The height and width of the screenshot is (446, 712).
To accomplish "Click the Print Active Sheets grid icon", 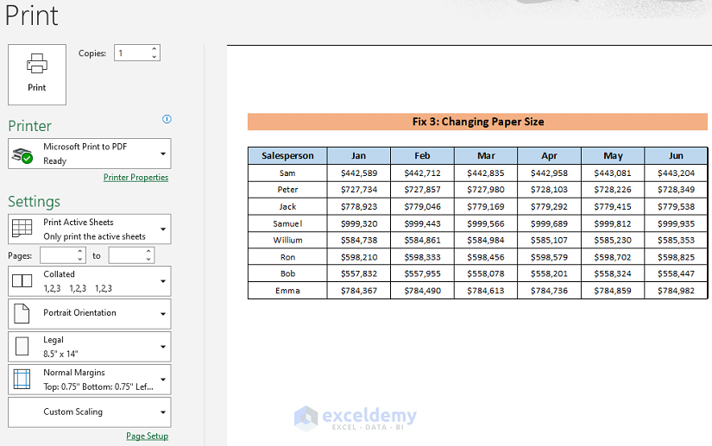I will [x=22, y=229].
